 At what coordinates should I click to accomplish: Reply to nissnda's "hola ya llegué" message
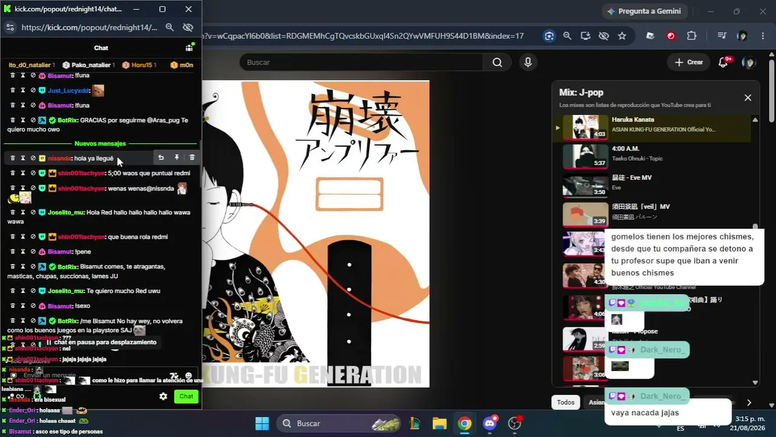tap(161, 158)
